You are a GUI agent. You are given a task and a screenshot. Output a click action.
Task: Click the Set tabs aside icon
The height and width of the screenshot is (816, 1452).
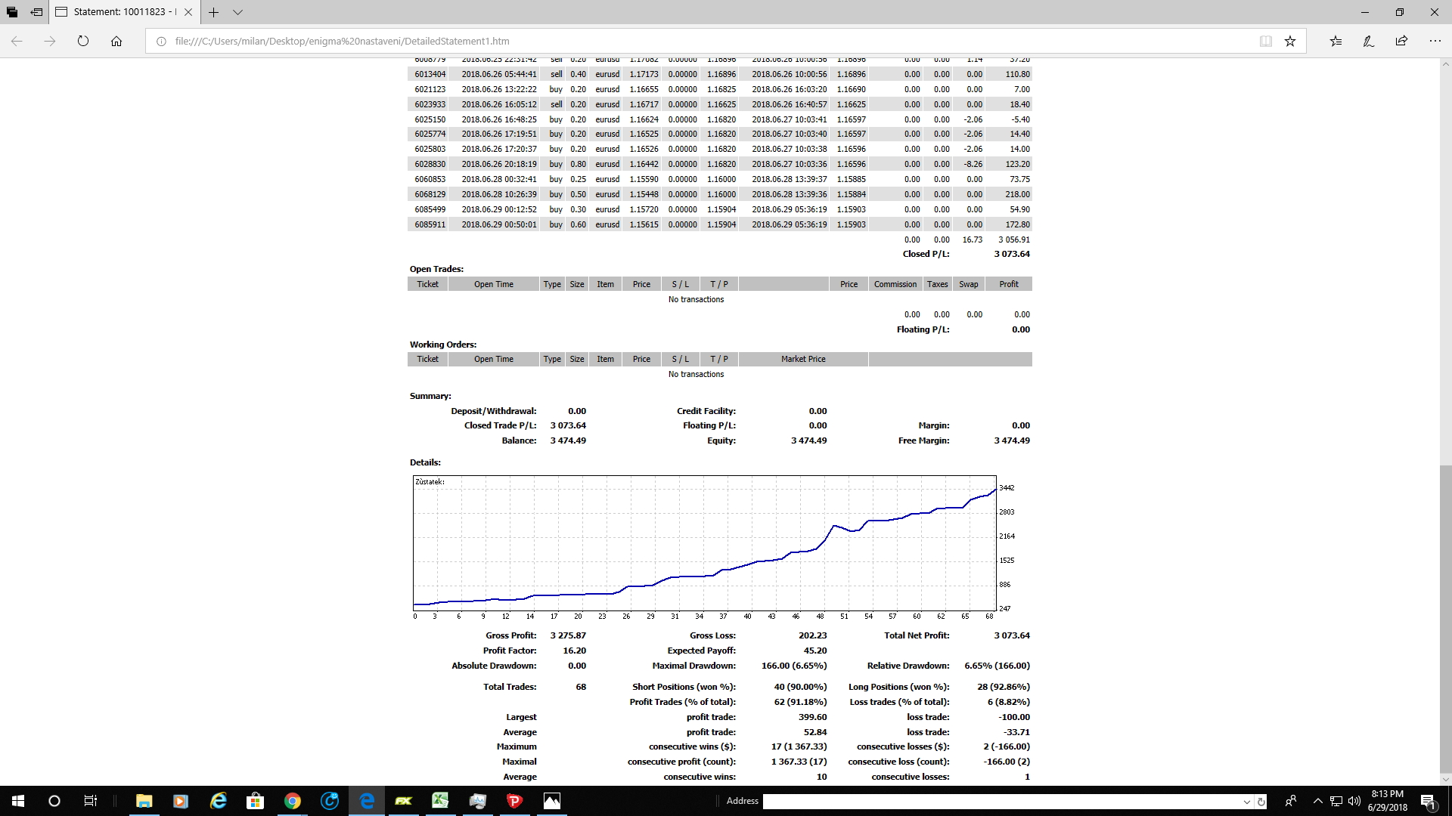coord(36,12)
